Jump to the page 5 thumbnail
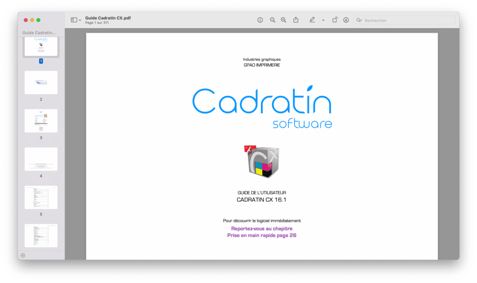 41,197
